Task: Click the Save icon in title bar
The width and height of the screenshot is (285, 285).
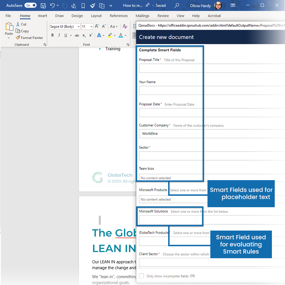Action: click(43, 5)
